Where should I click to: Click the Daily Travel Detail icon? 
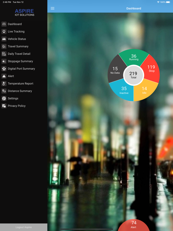tap(4, 54)
